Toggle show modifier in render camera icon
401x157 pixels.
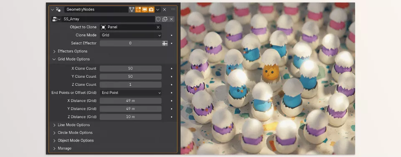[x=151, y=10]
